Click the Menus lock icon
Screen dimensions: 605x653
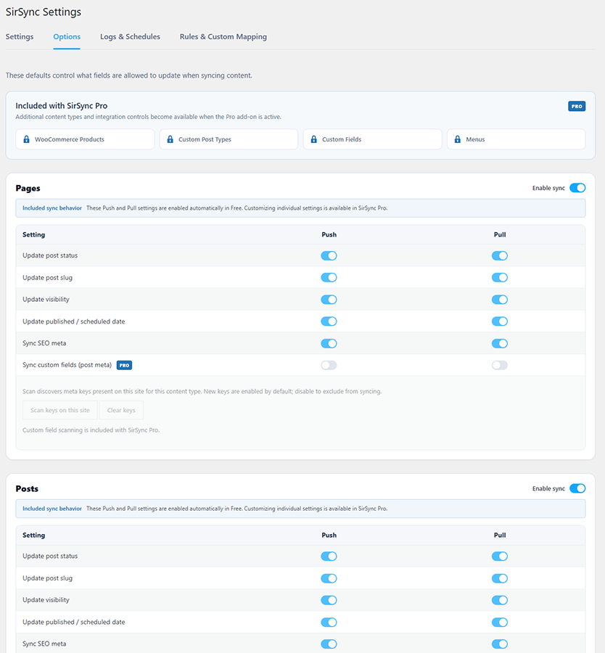coord(458,139)
